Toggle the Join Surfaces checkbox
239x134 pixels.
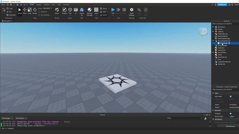click(x=39, y=15)
